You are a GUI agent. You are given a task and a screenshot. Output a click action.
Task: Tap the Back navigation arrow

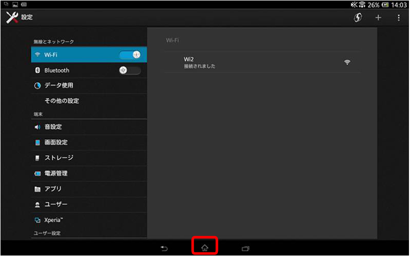tap(164, 248)
